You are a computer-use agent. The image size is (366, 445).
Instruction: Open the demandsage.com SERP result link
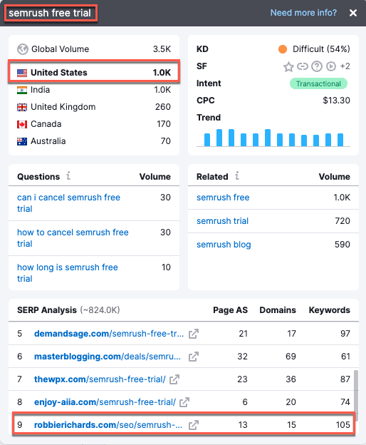109,334
